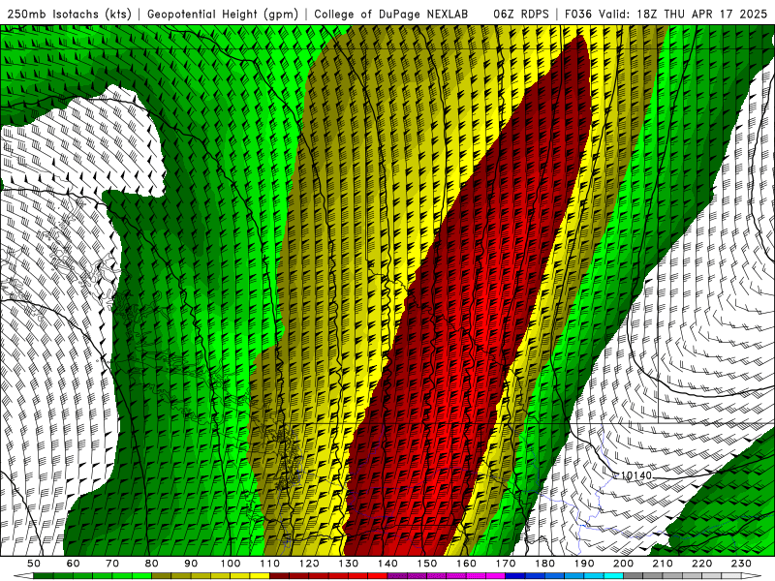This screenshot has width=775, height=581.
Task: Click the 140 value on the legend scale
Action: click(387, 564)
